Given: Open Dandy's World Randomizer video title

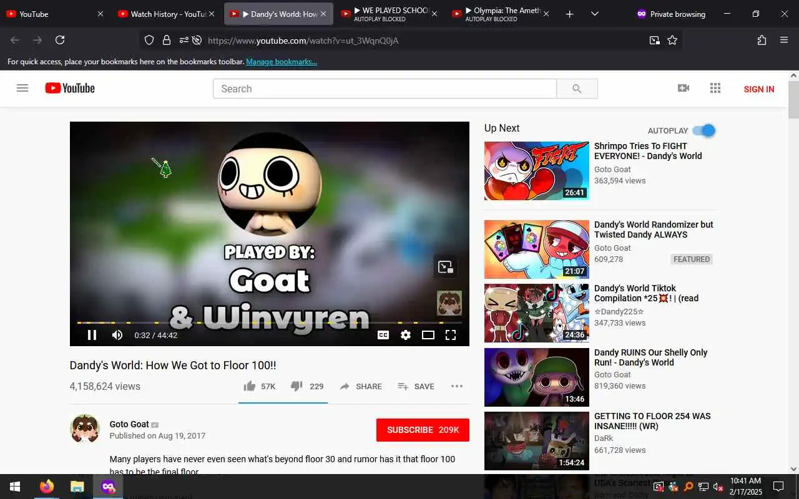Looking at the screenshot, I should [x=654, y=230].
